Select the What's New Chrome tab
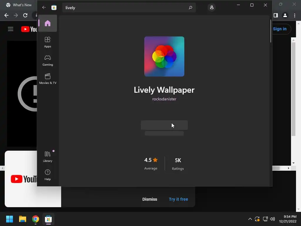This screenshot has width=301, height=226. tap(19, 5)
